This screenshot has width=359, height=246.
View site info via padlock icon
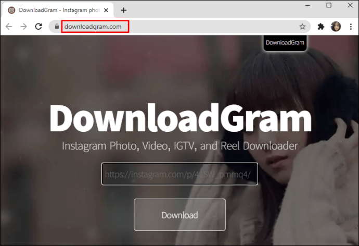[57, 27]
